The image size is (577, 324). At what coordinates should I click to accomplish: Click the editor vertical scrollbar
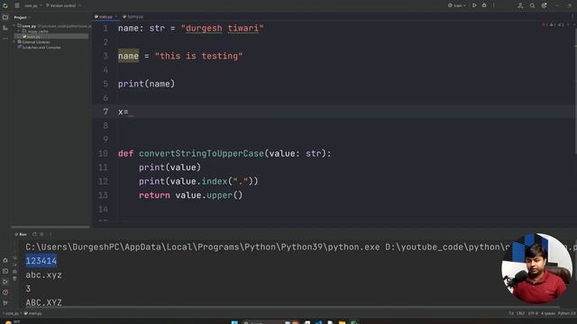tap(575, 90)
